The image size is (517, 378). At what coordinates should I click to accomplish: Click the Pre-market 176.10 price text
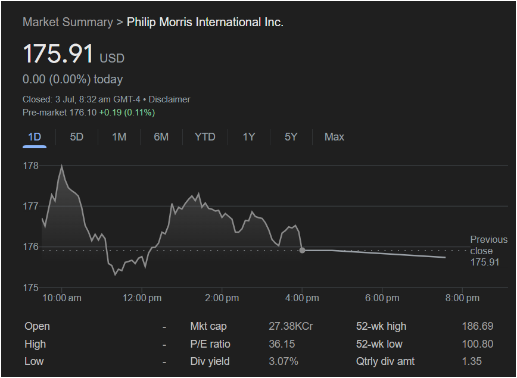tap(60, 113)
